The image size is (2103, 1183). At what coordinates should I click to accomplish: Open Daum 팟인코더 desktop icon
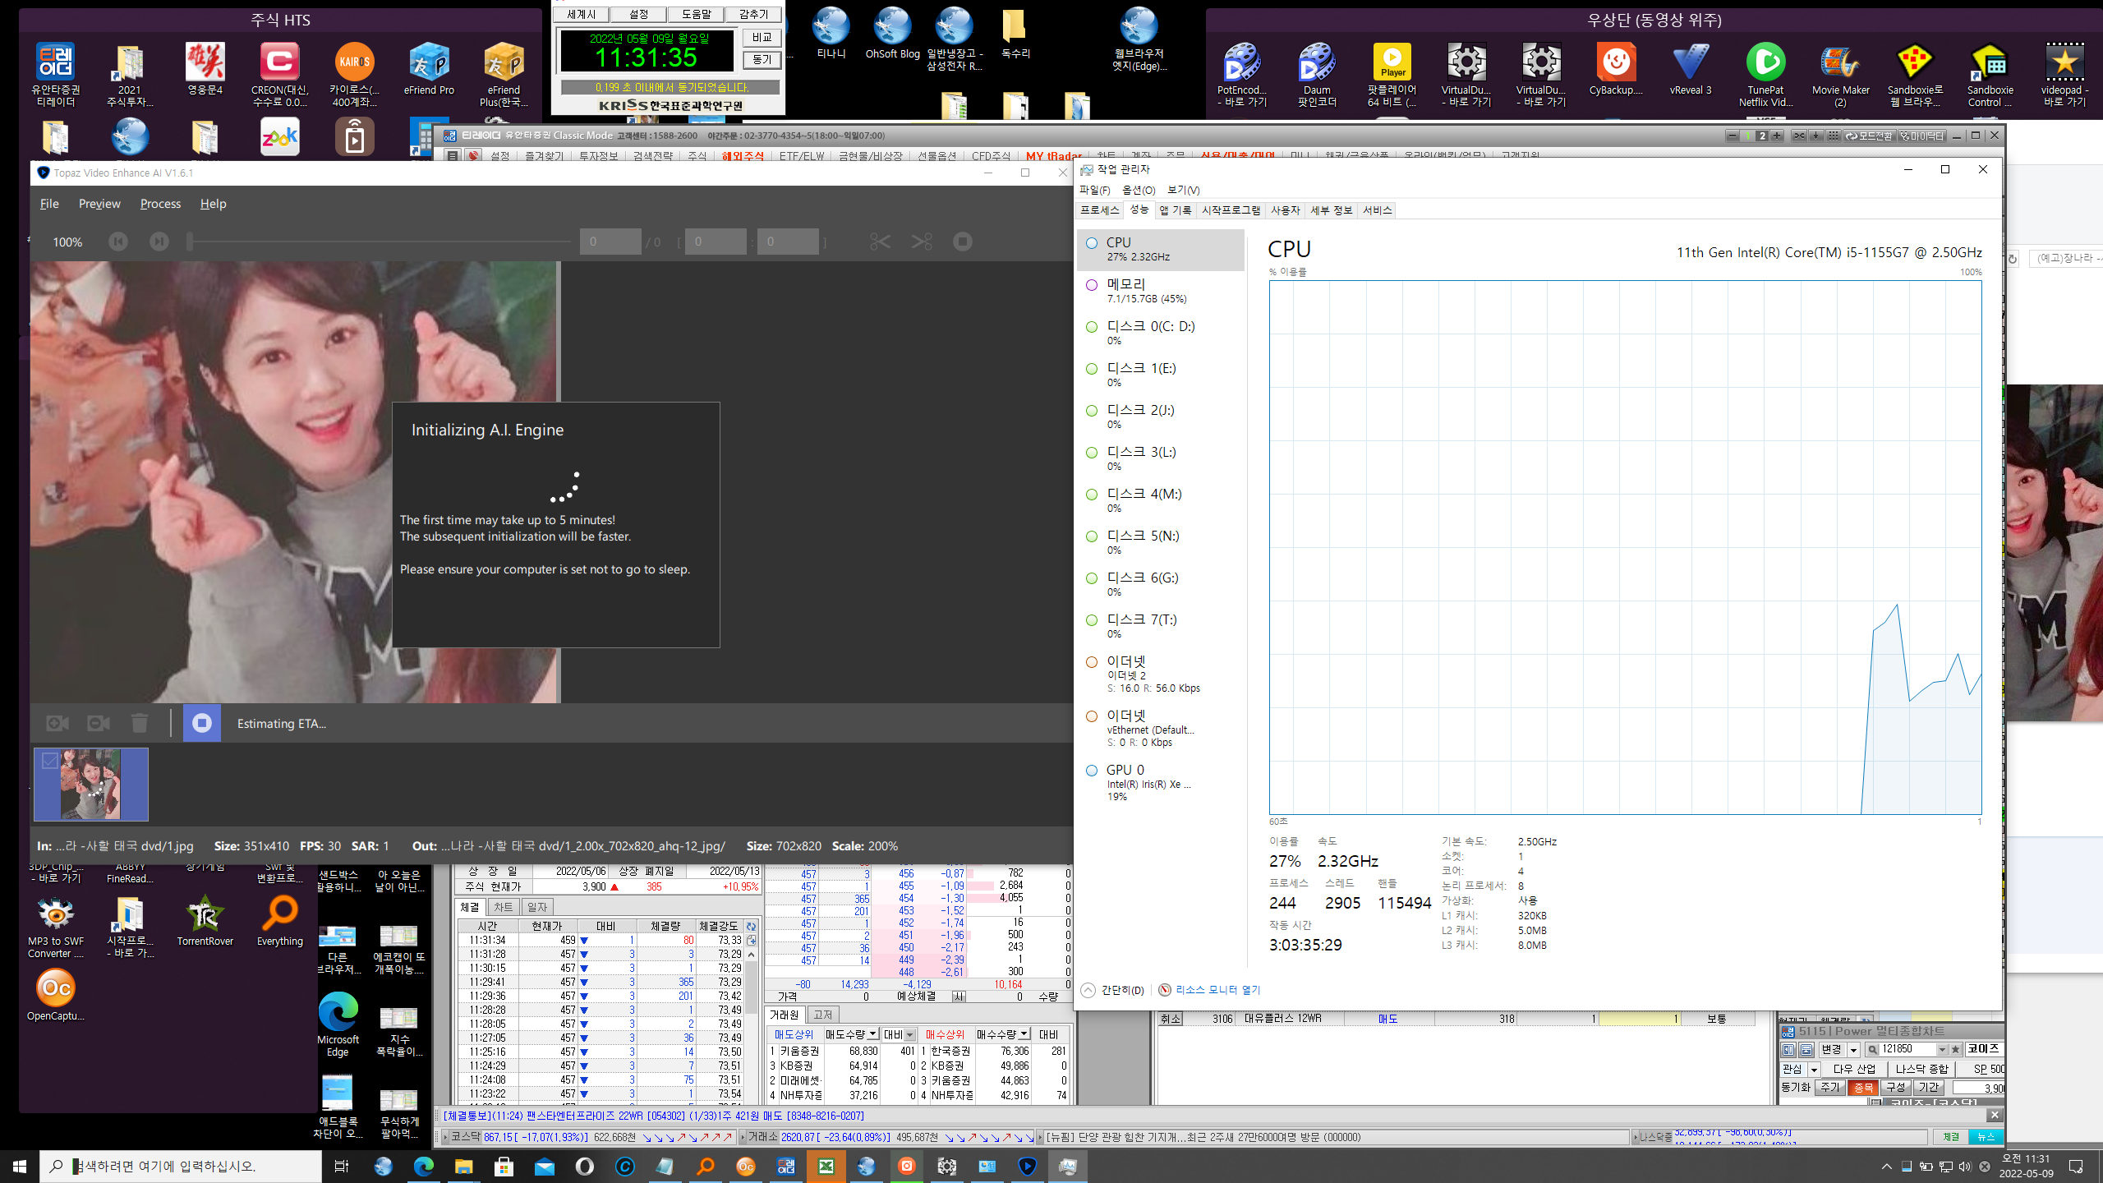1317,76
